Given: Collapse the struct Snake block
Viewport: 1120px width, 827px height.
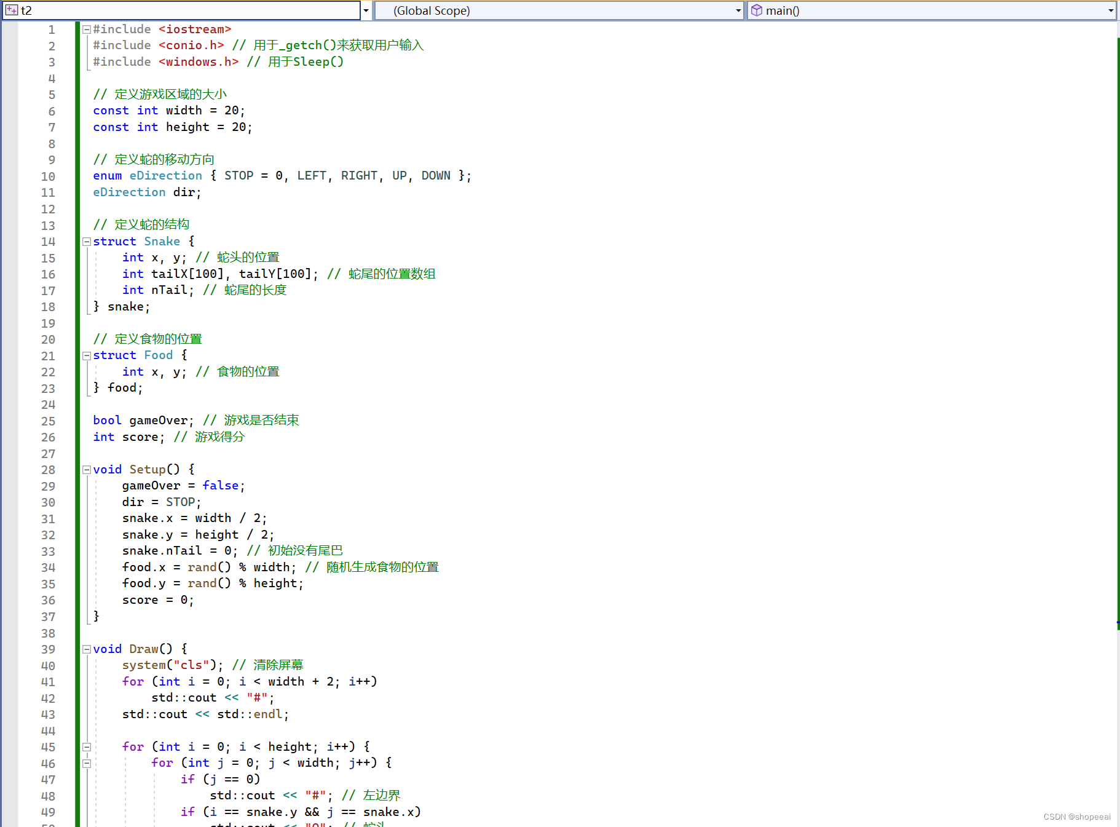Looking at the screenshot, I should coord(87,242).
